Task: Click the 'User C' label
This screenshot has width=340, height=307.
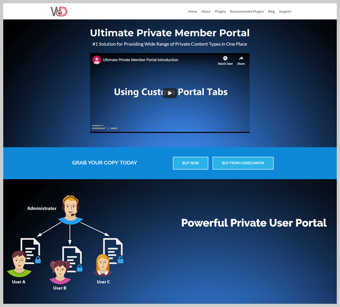Action: coord(103,282)
